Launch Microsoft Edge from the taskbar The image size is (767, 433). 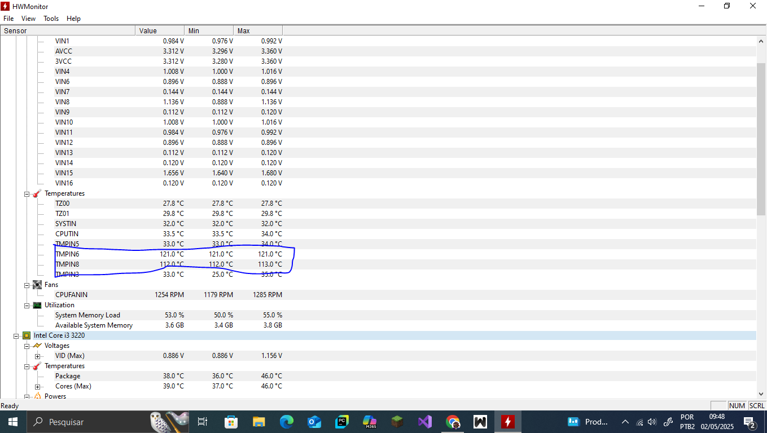(x=287, y=422)
